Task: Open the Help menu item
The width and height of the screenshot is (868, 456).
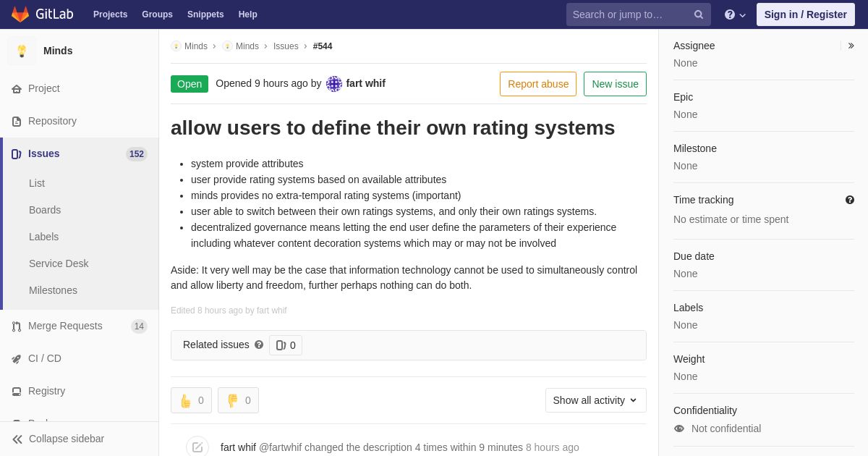Action: (248, 14)
